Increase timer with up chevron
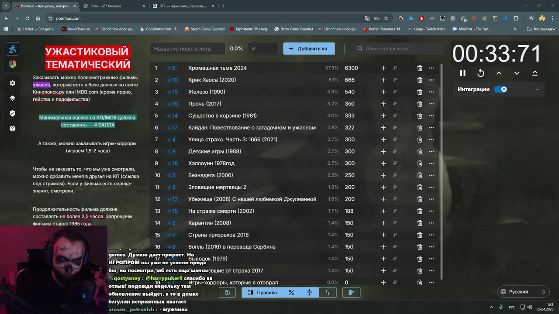The width and height of the screenshot is (559, 314). pos(499,73)
